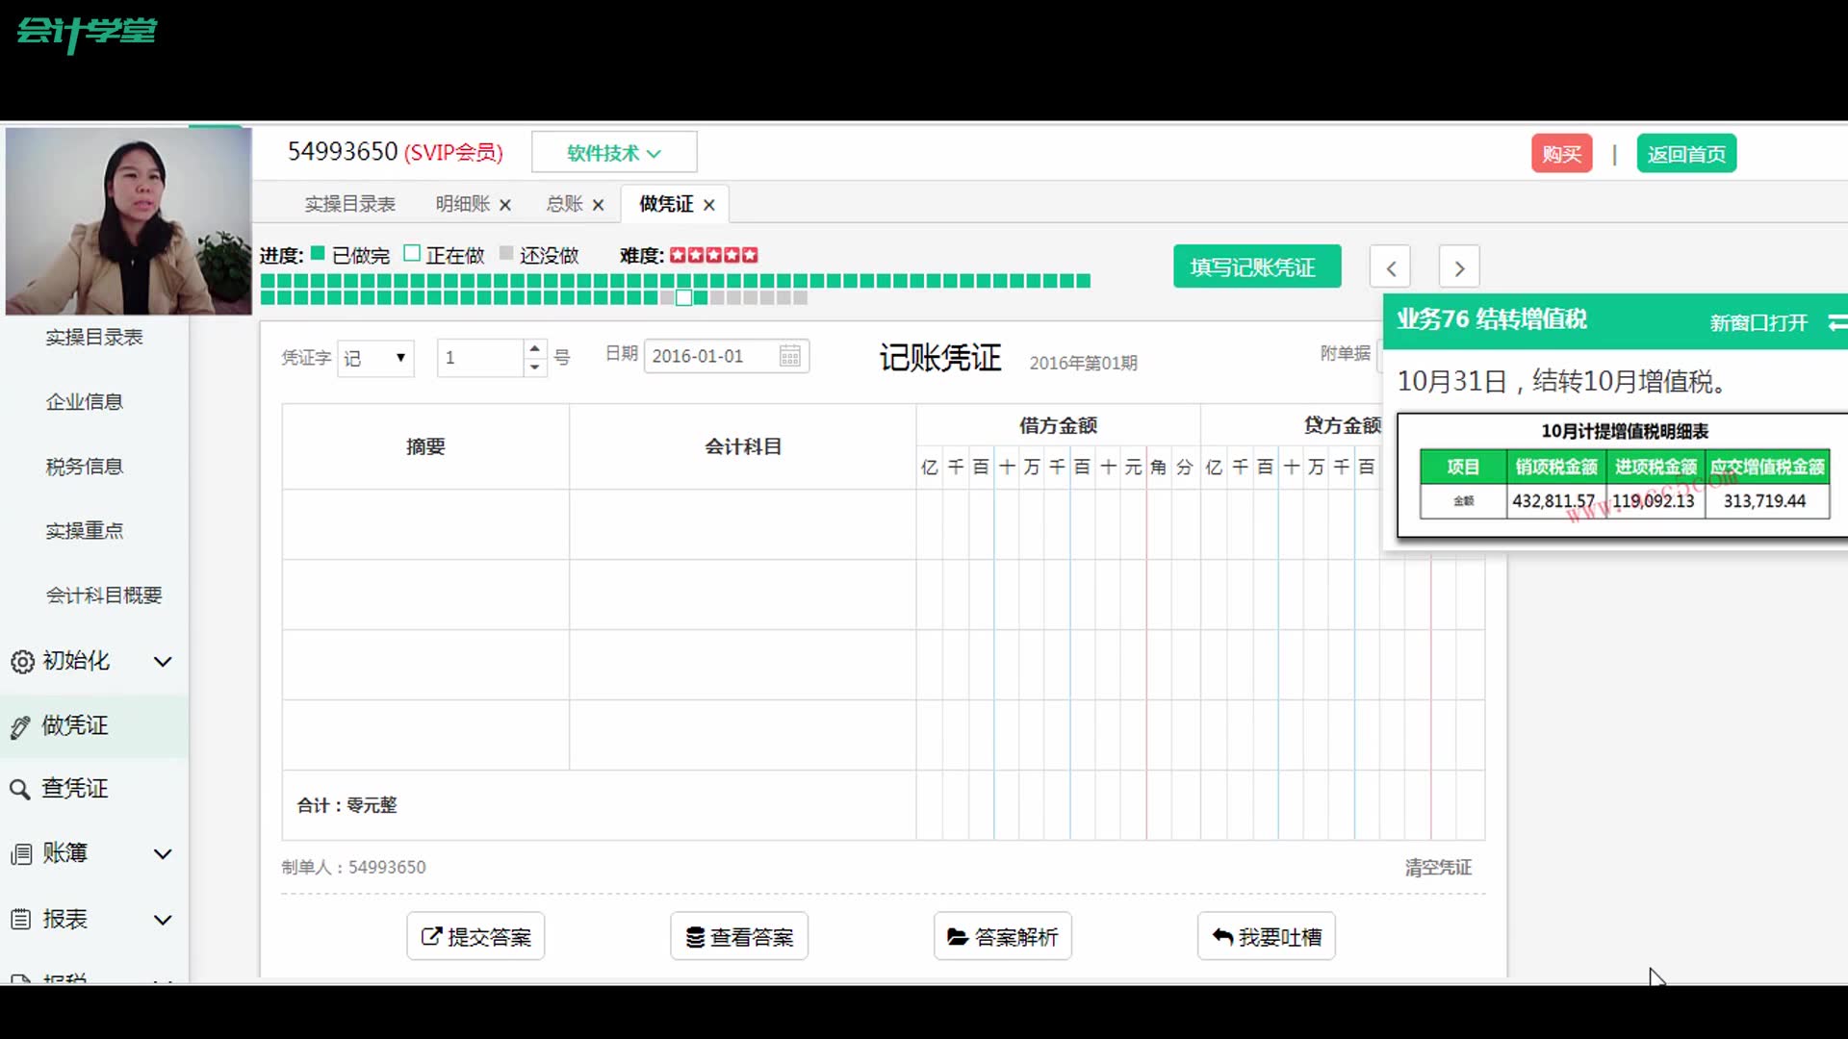This screenshot has width=1848, height=1039.
Task: Open 查凭证 in the sidebar
Action: tap(75, 790)
